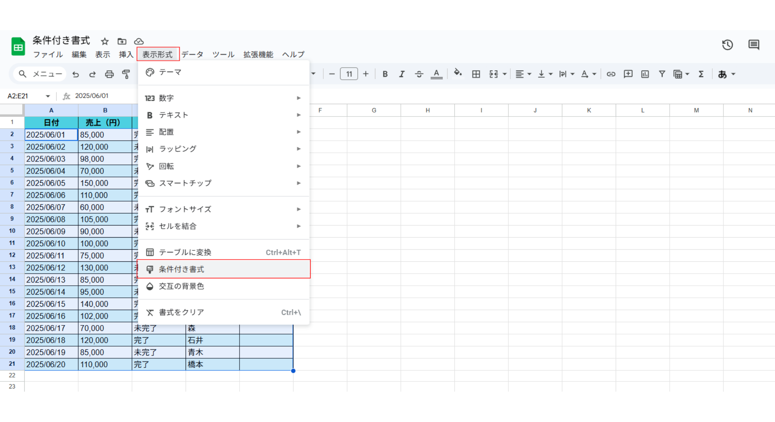Click the functions sigma icon
This screenshot has width=775, height=422.
701,74
